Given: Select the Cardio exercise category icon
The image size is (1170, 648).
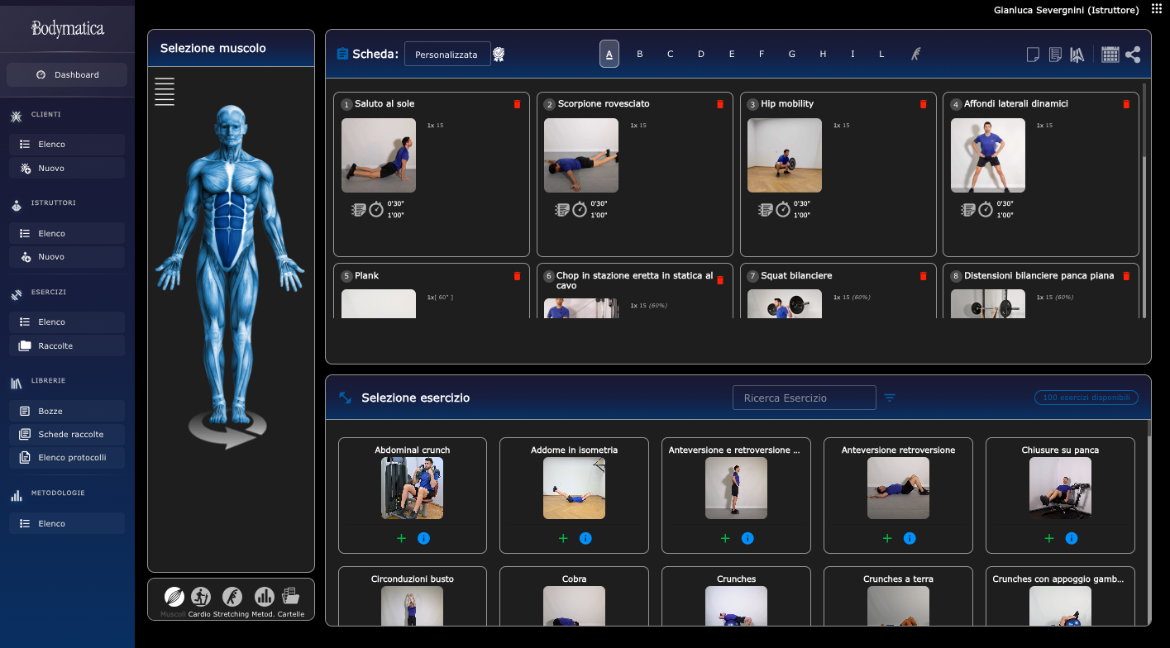Looking at the screenshot, I should click(x=200, y=597).
